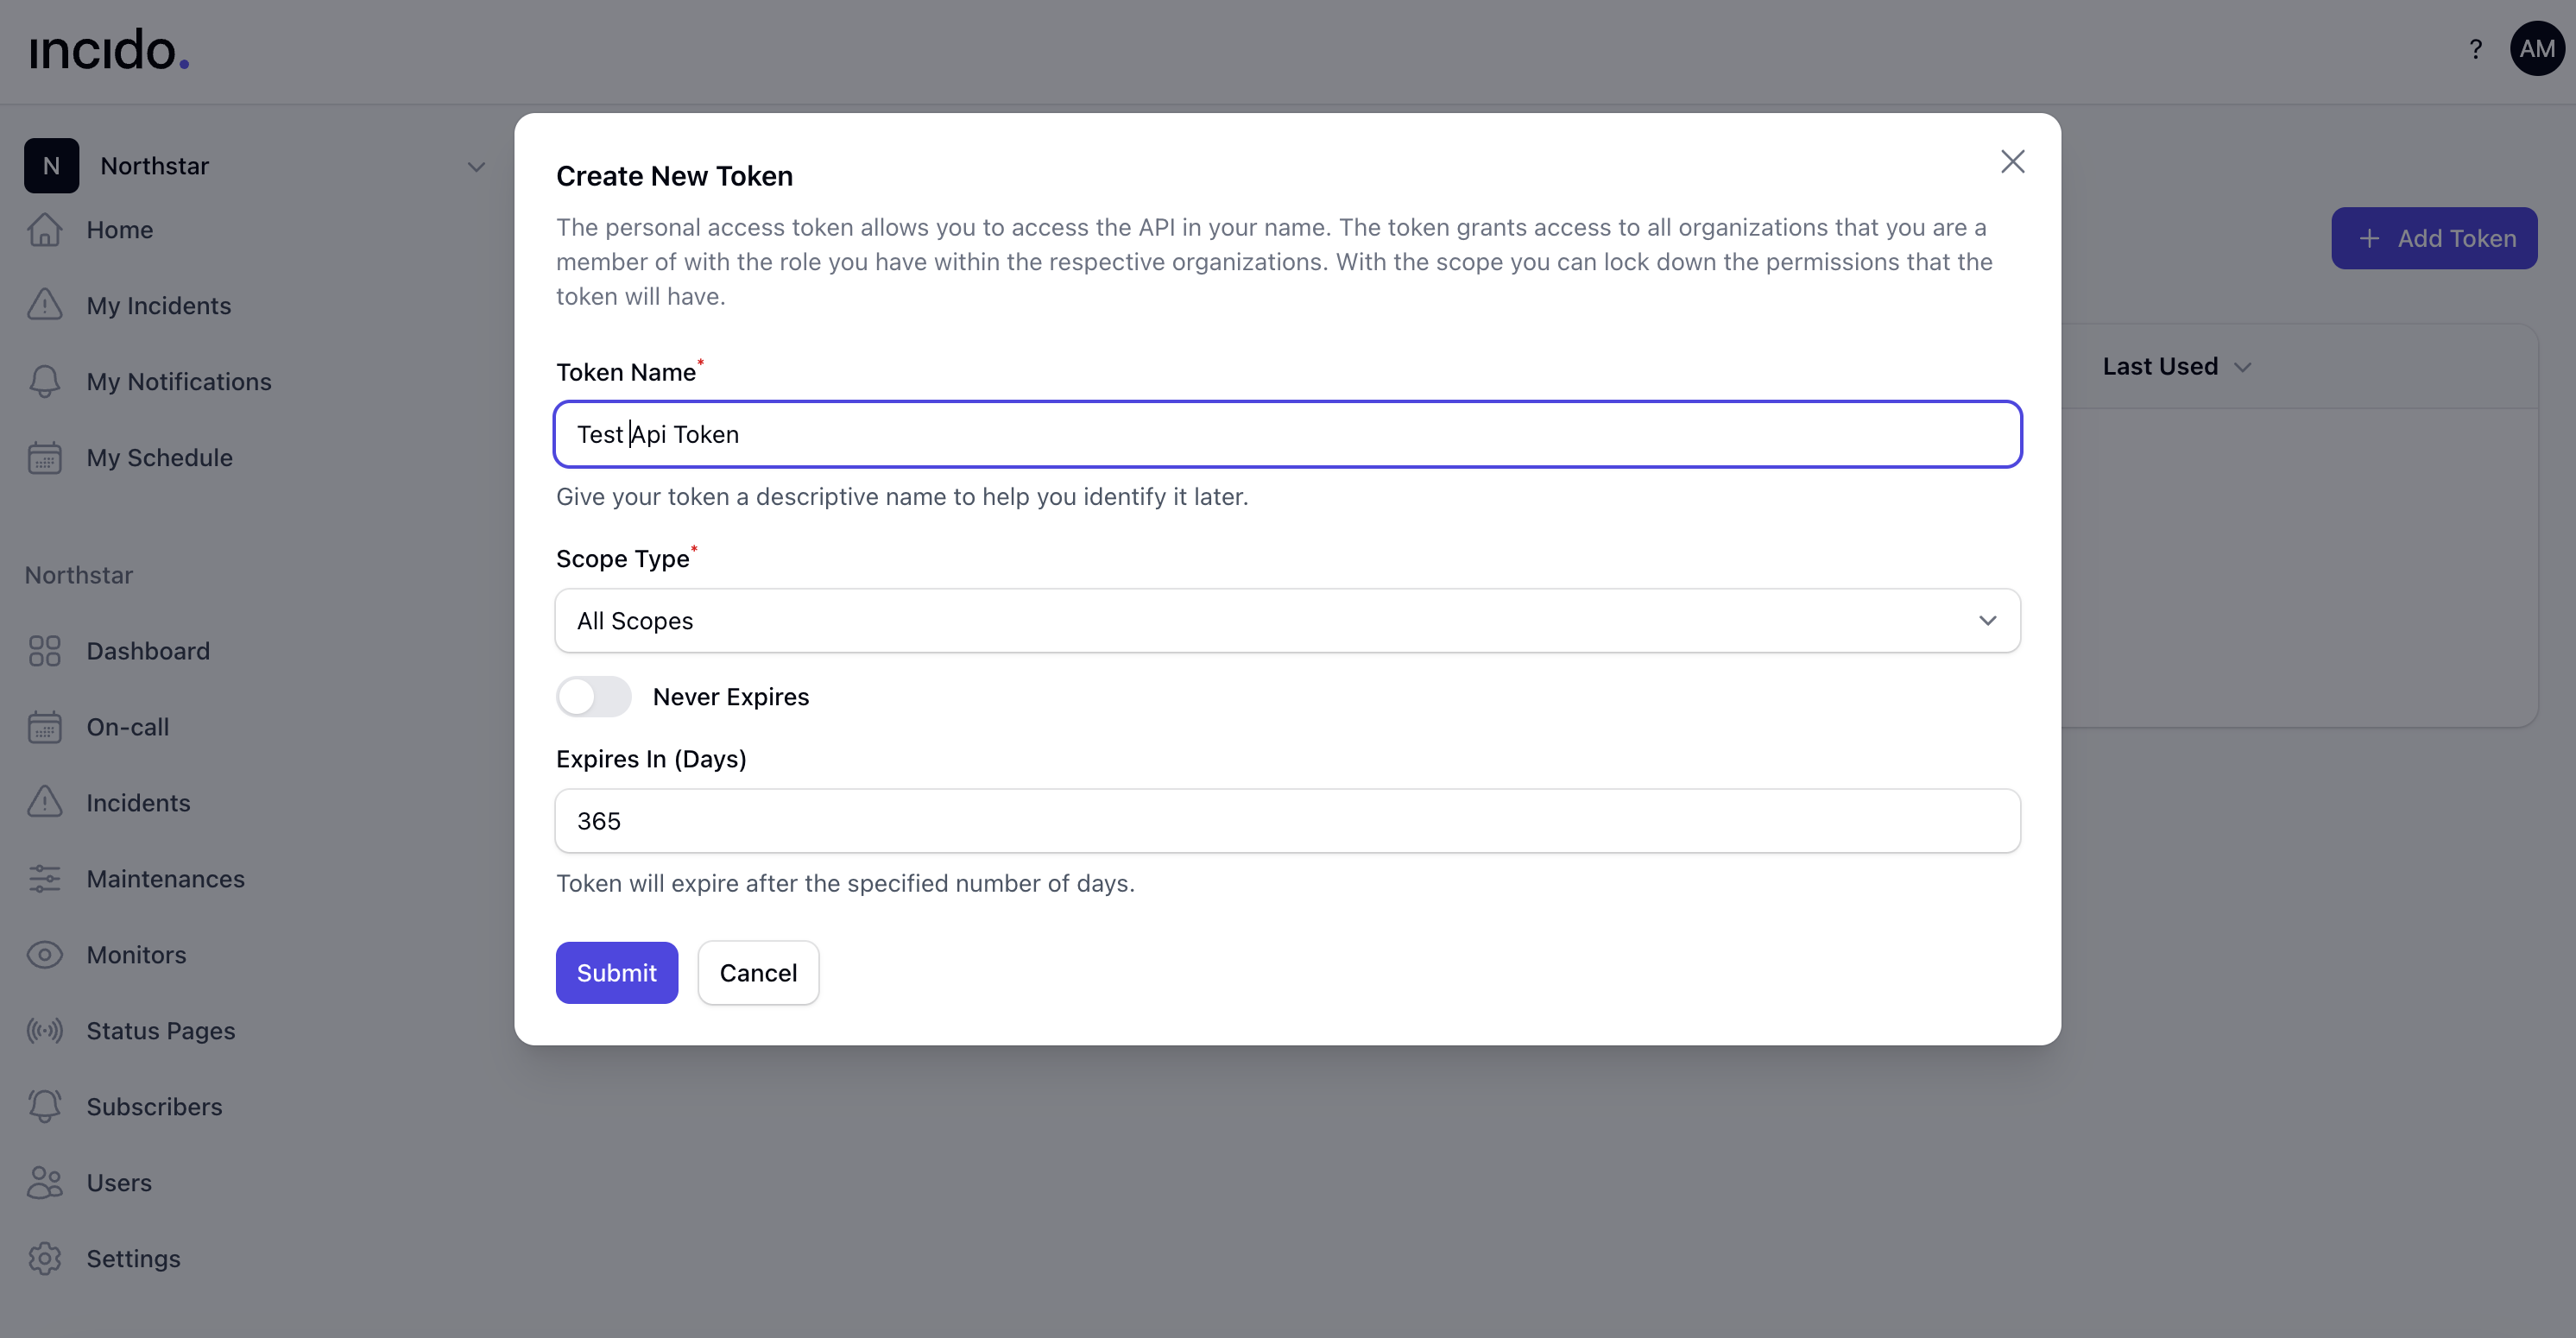Click the Dashboard grid icon
Viewport: 2576px width, 1338px height.
[x=45, y=651]
